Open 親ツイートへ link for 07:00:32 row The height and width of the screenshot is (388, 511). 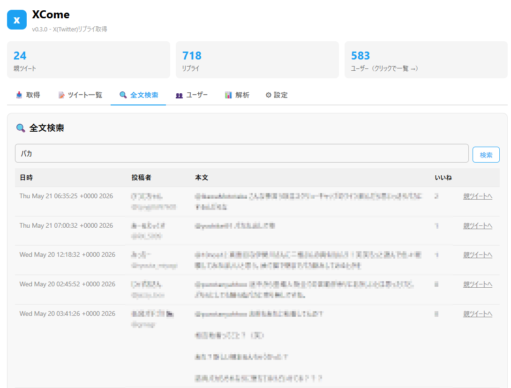pyautogui.click(x=477, y=225)
